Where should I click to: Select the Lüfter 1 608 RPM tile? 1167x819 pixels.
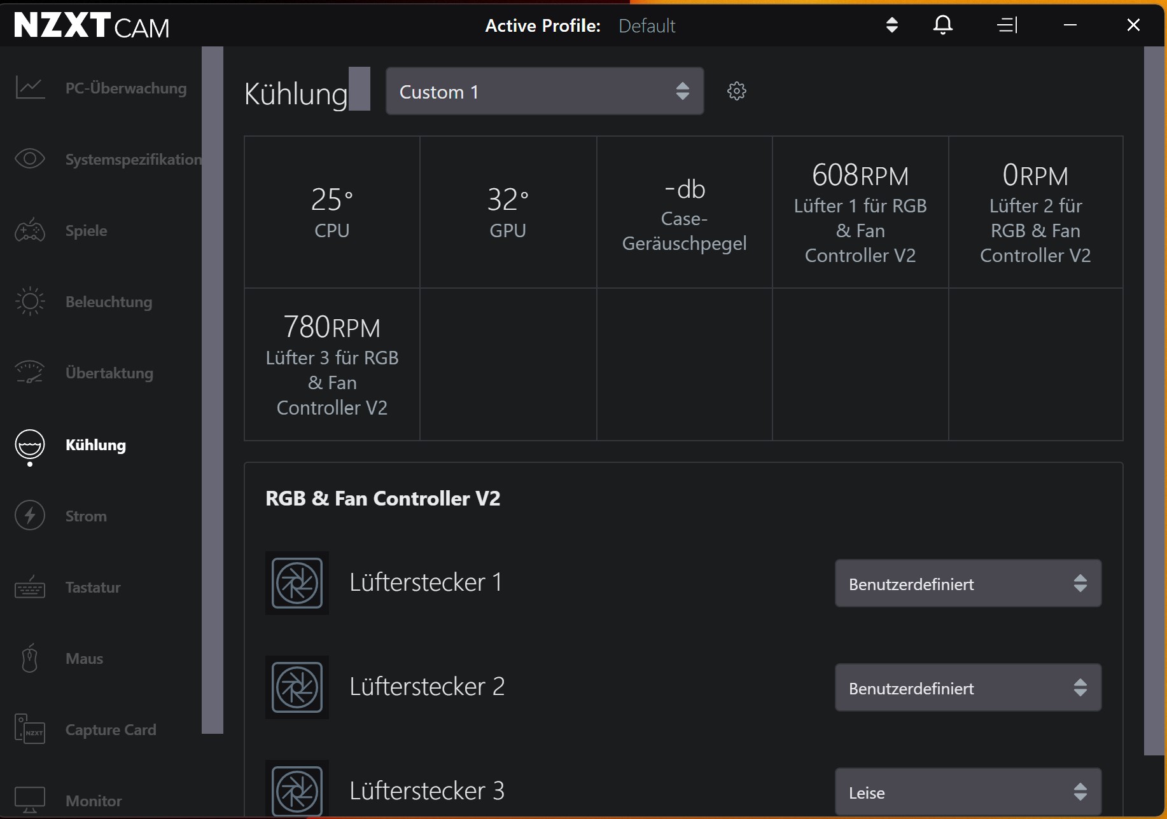[x=860, y=212]
